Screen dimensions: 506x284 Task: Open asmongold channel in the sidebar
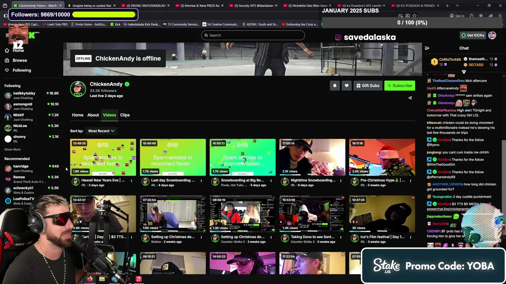click(x=32, y=106)
